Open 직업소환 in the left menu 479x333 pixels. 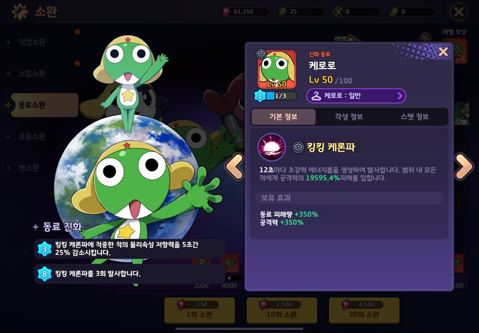pos(32,42)
